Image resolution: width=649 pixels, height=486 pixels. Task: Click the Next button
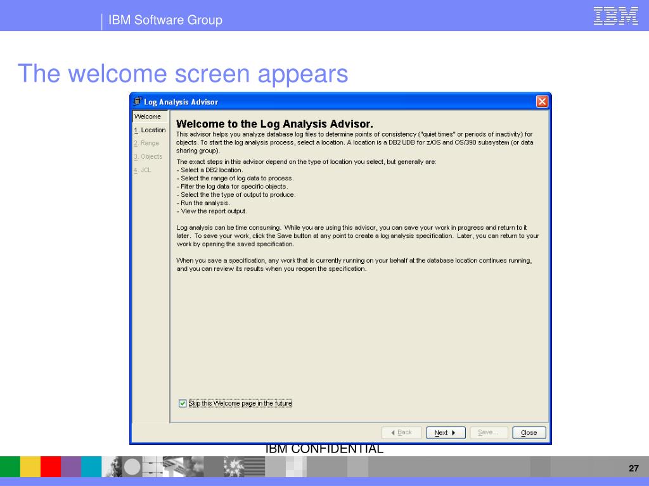(446, 433)
